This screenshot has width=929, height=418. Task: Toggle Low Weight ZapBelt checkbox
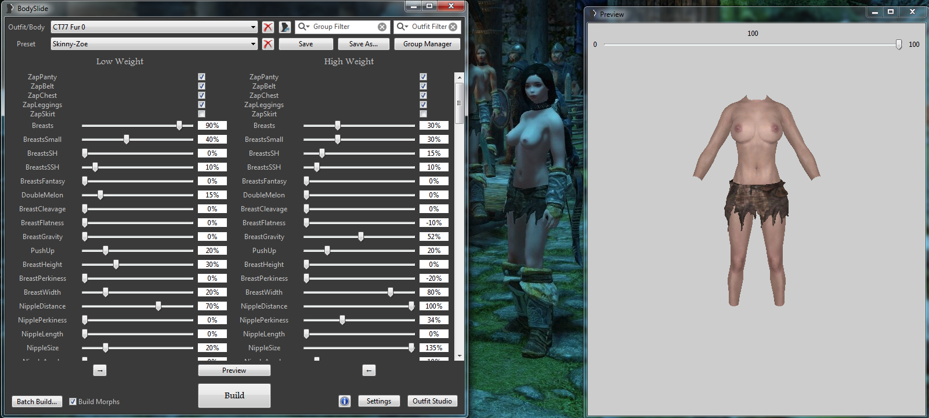click(201, 86)
